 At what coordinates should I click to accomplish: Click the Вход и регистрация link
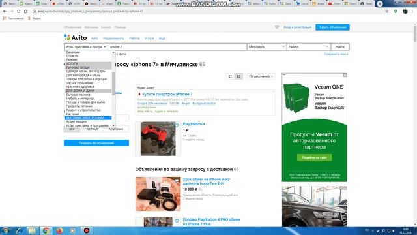[x=297, y=27]
